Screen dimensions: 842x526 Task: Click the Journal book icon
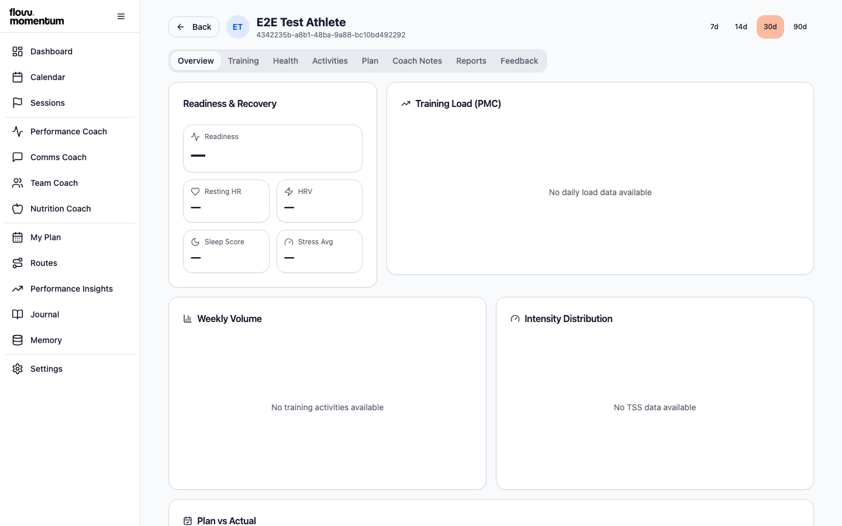click(18, 314)
